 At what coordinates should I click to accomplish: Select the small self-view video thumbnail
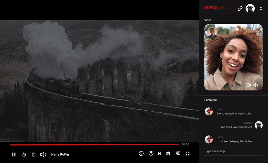[212, 33]
